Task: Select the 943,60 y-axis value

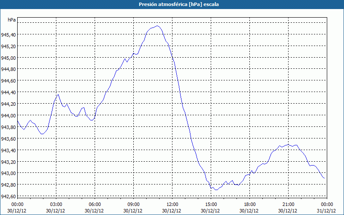Action: point(8,138)
